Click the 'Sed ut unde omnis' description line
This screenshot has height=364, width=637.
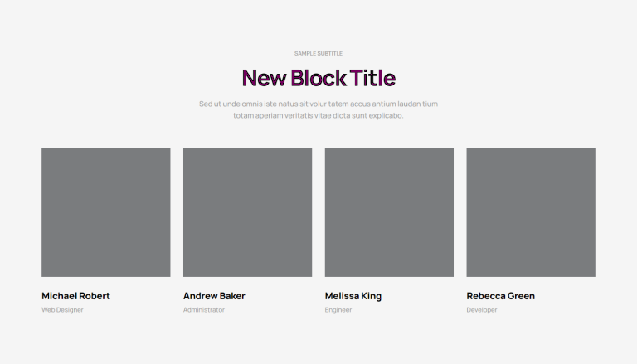coord(318,104)
